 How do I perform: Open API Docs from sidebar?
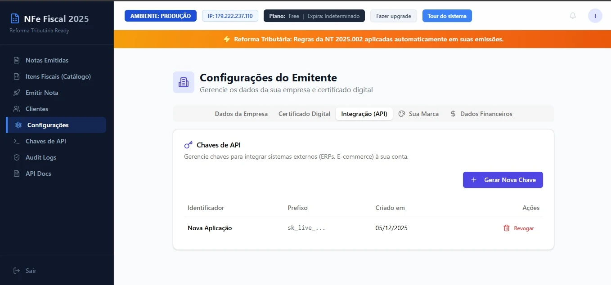point(38,174)
